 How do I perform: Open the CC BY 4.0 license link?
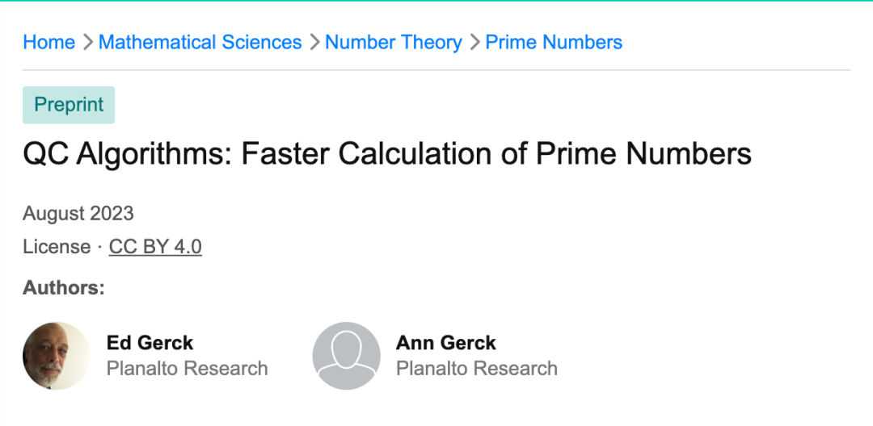[155, 247]
